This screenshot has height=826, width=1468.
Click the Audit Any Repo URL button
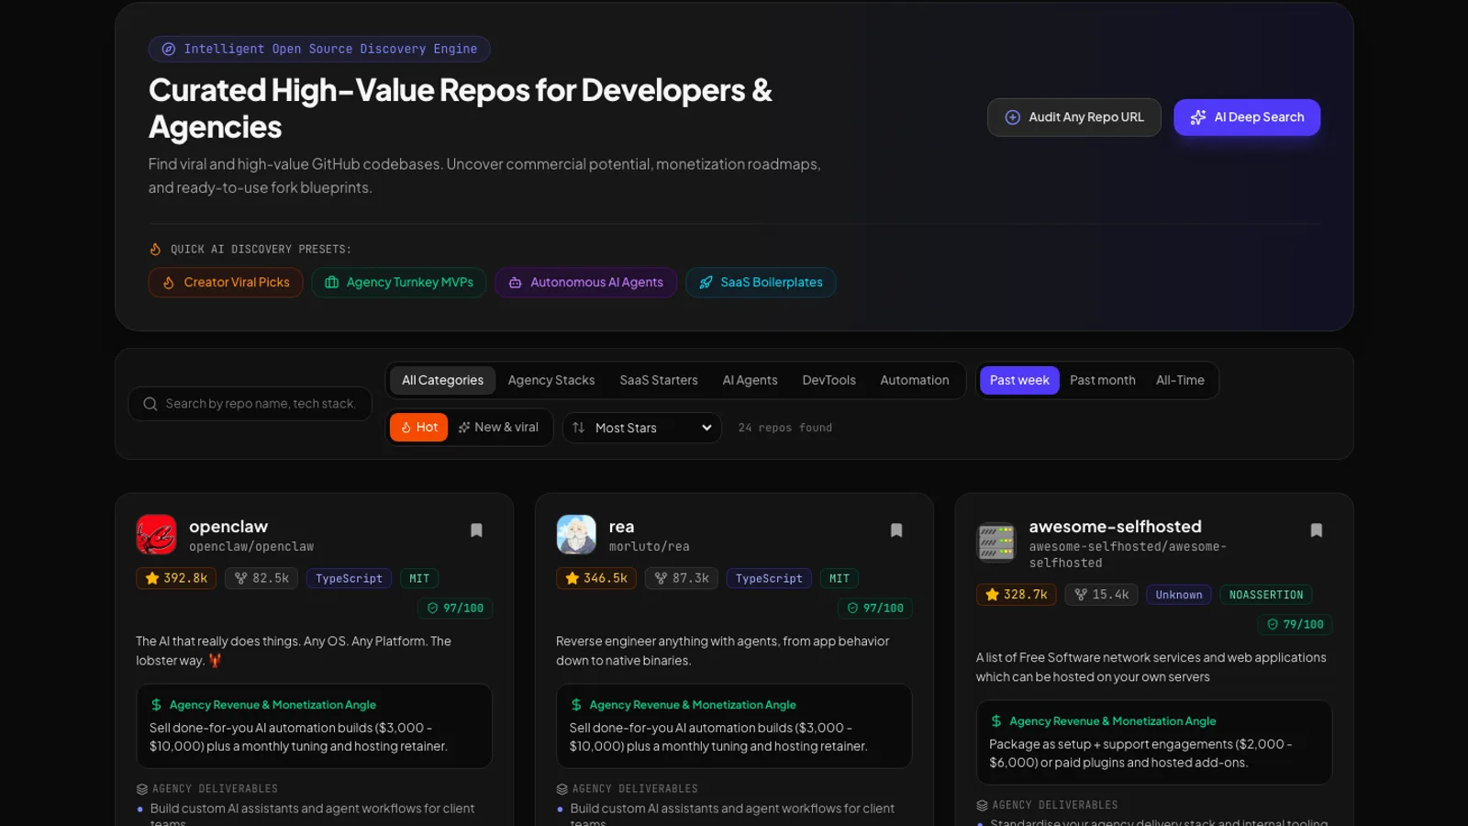coord(1074,117)
